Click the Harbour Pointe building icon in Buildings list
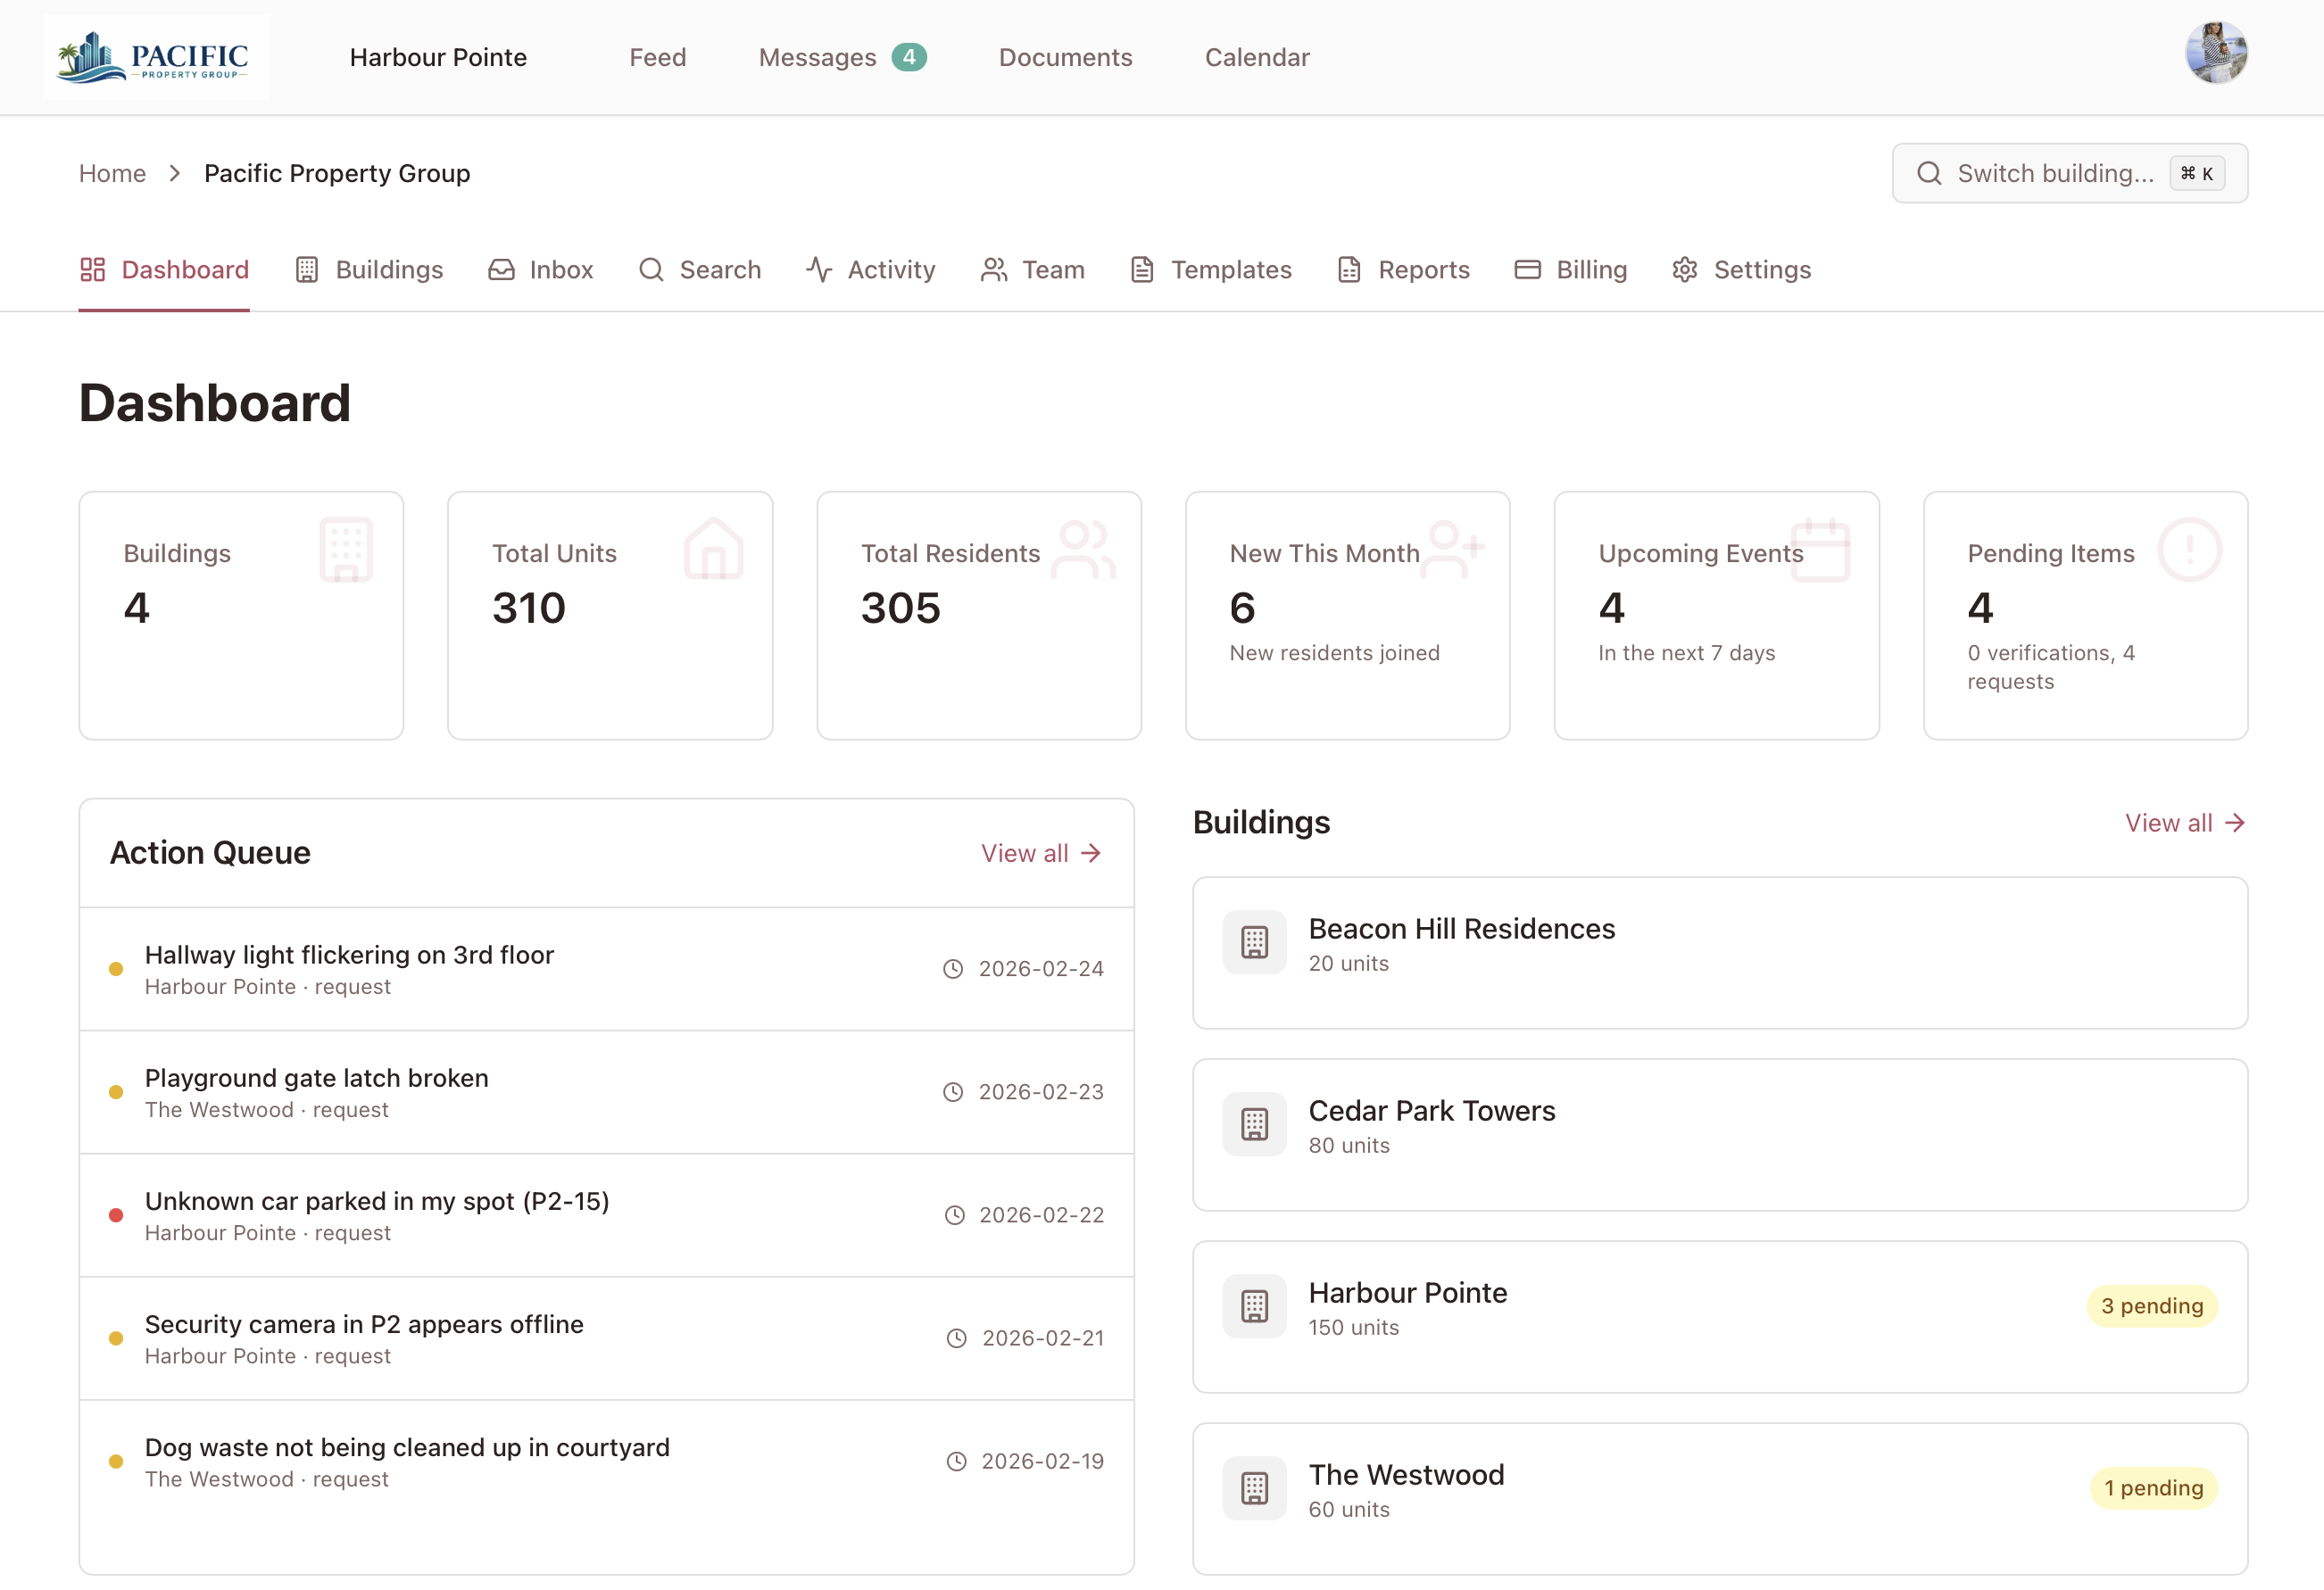 [x=1254, y=1305]
